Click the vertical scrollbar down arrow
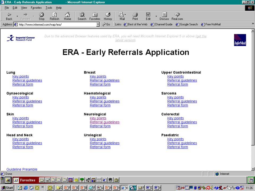The height and width of the screenshot is (191, 255). coord(253,169)
